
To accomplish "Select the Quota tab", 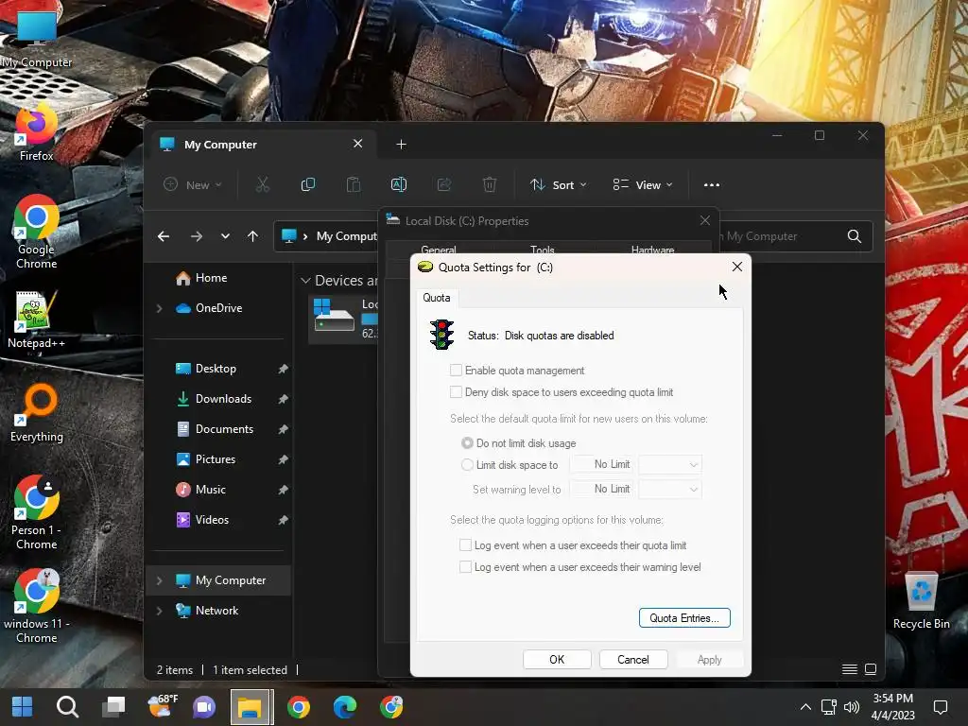I will coord(437,298).
